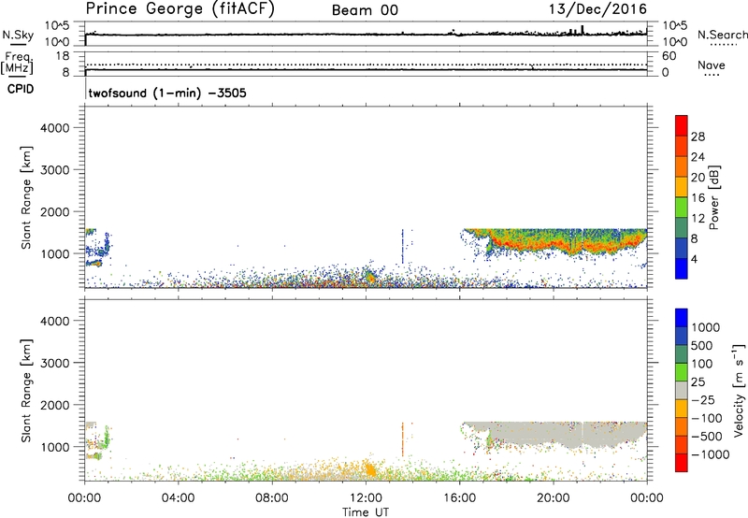The height and width of the screenshot is (518, 748).
Task: Click the red bottom swatch of Velocity colorbar
Action: [x=682, y=463]
